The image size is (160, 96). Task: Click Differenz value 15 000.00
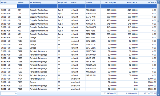pos(147,79)
